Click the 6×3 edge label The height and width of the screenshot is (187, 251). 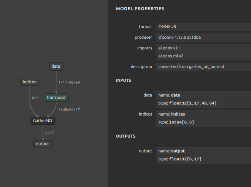point(35,98)
